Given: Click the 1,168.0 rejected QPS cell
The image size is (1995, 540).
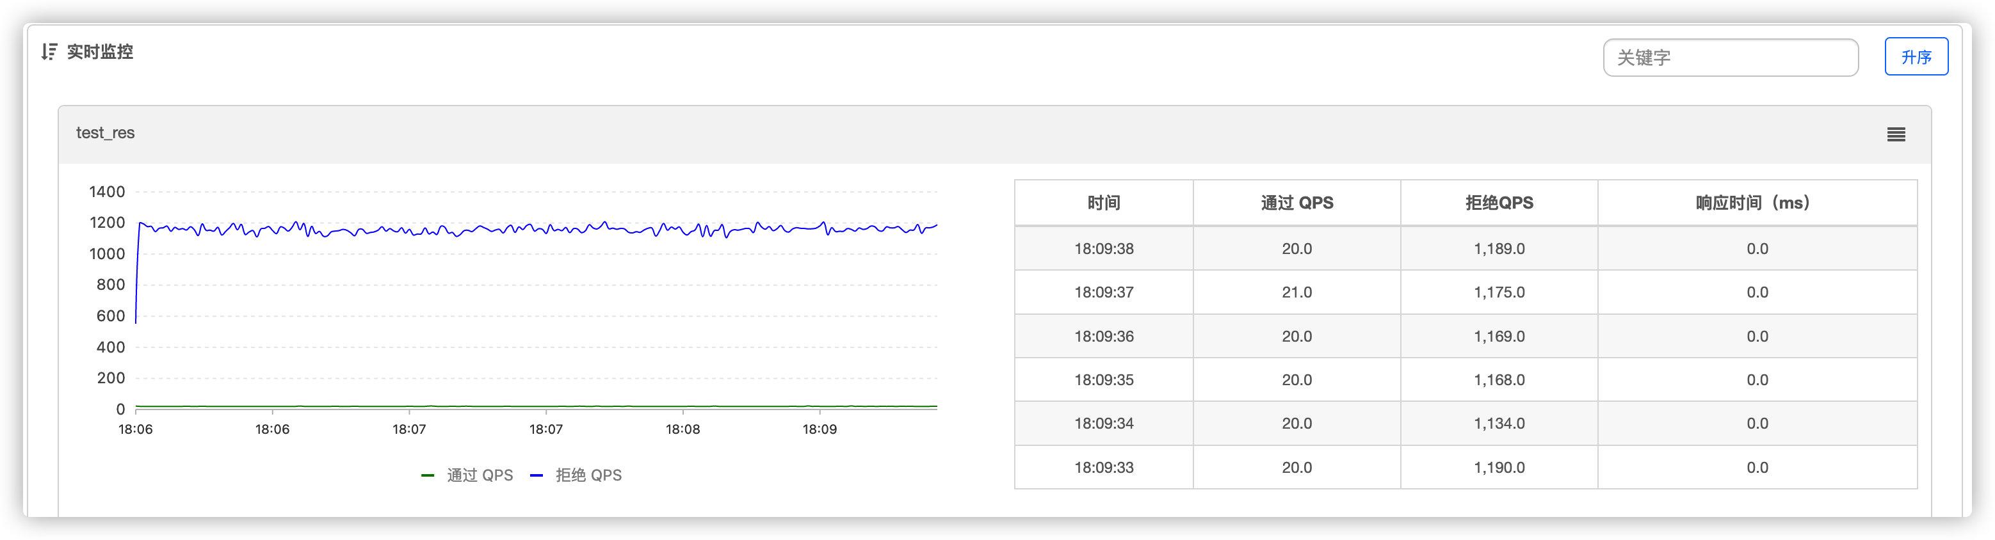Looking at the screenshot, I should pyautogui.click(x=1499, y=380).
